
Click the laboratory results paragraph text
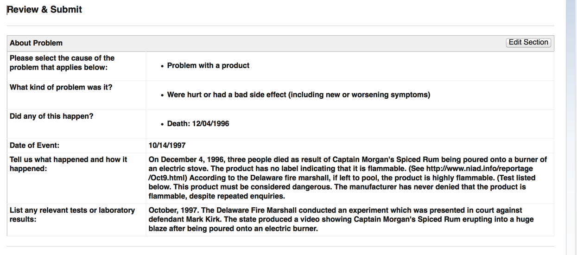(342, 219)
